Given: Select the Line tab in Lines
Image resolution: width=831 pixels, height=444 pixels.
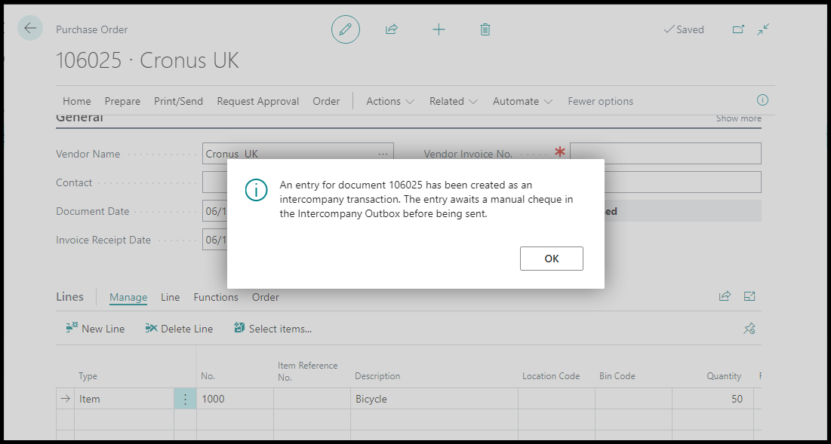Looking at the screenshot, I should click(171, 298).
